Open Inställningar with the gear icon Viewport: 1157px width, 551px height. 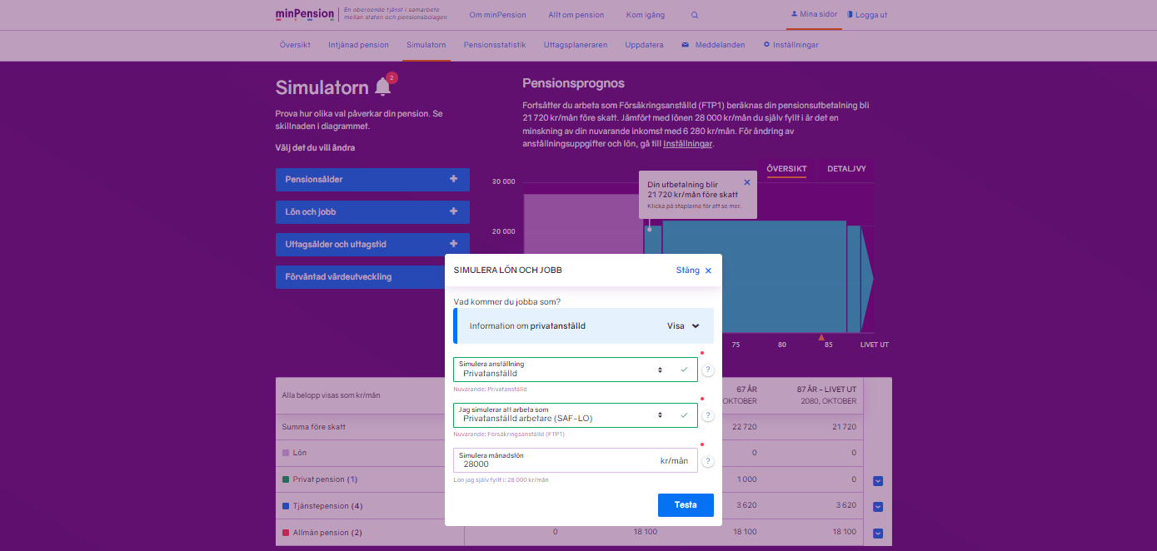(790, 45)
